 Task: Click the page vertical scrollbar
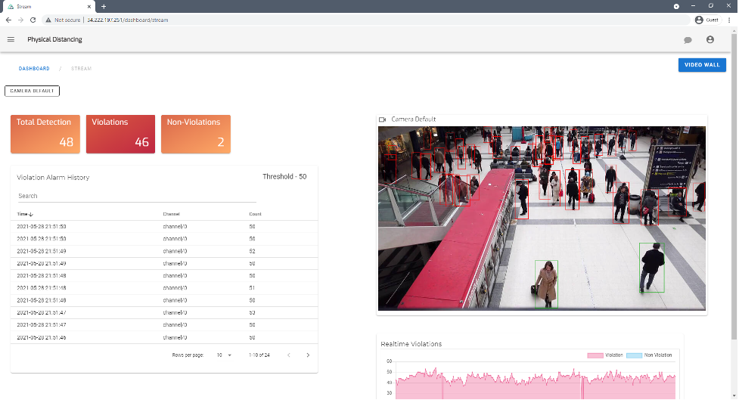(x=734, y=186)
